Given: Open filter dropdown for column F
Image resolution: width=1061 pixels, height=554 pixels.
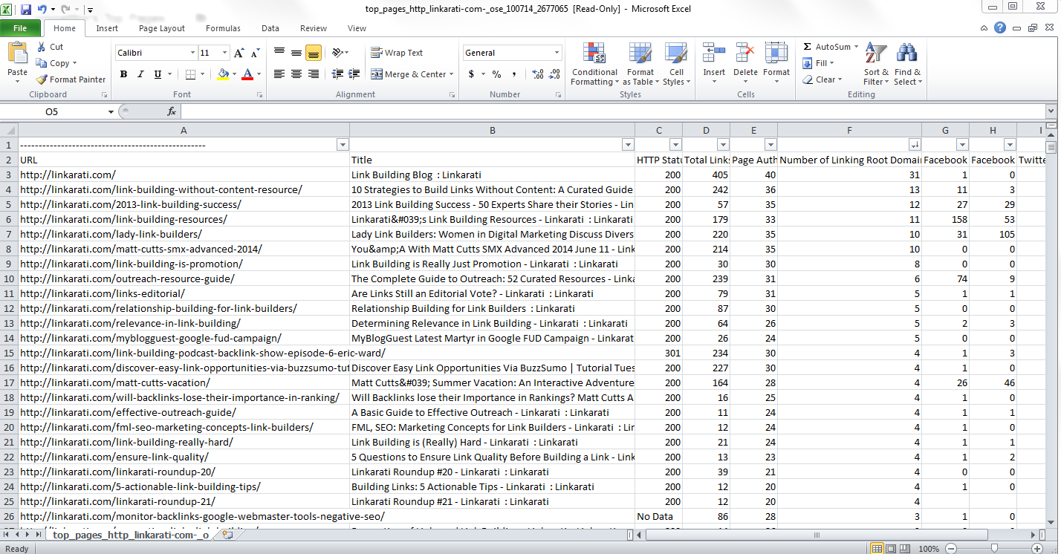Looking at the screenshot, I should coord(915,145).
